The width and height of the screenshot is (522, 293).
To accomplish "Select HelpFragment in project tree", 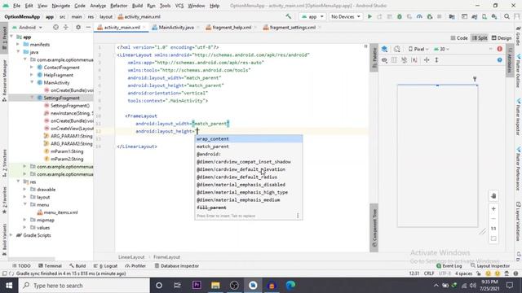I will 58,75.
